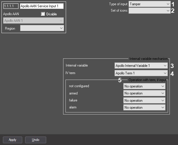Click the disabled Apollo AAN 1 dropdown
The image size is (178, 145).
(33, 21)
